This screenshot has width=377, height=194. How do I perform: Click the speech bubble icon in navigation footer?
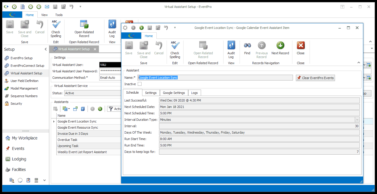pos(20,180)
